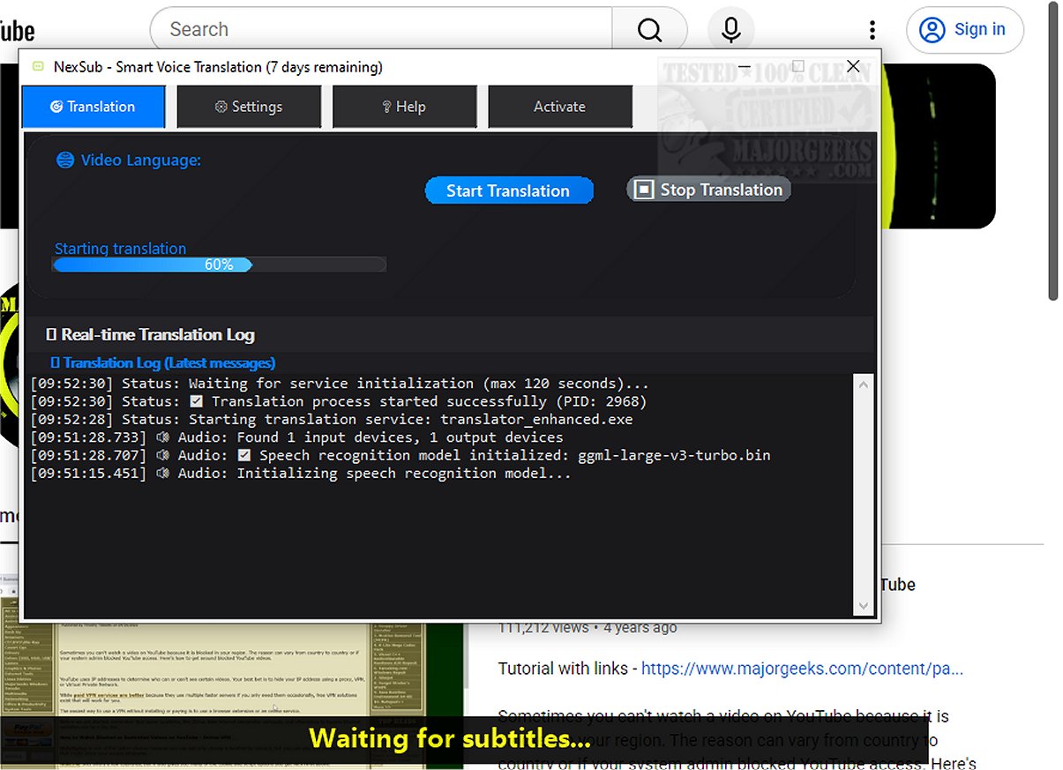Image resolution: width=1063 pixels, height=770 pixels.
Task: Click the Start Translation button
Action: point(509,191)
